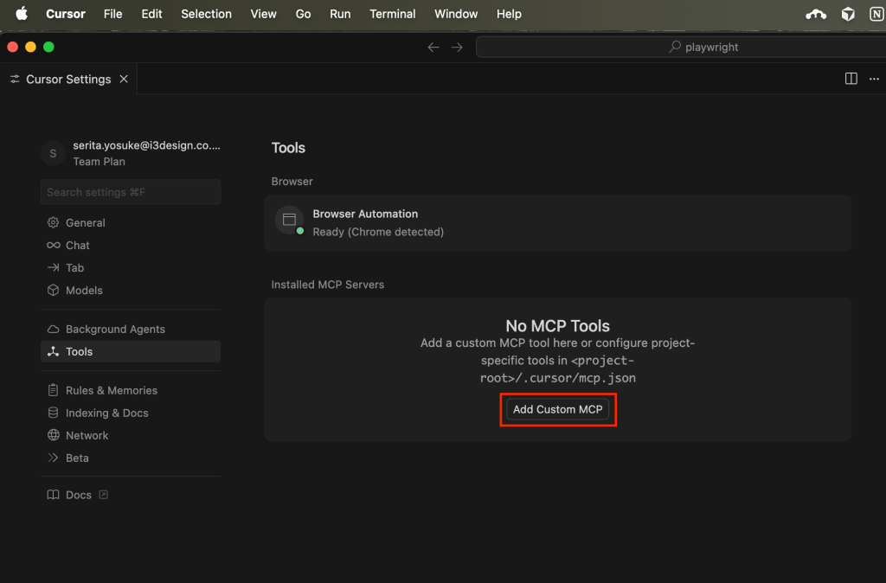
Task: Open Background Agents settings
Action: point(114,329)
